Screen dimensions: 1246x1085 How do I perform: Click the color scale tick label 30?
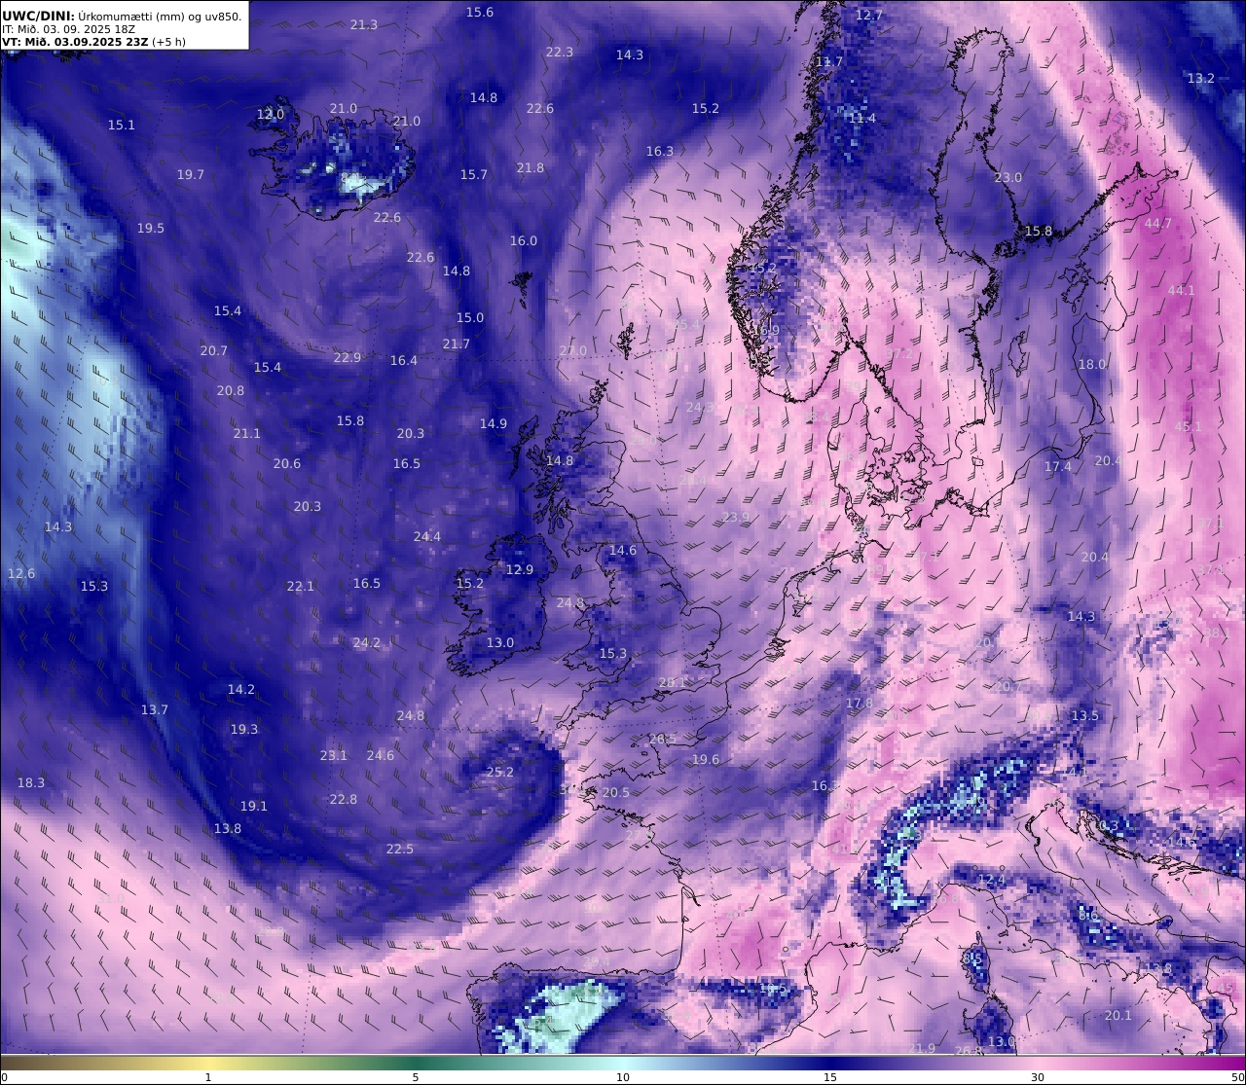pos(1038,1077)
